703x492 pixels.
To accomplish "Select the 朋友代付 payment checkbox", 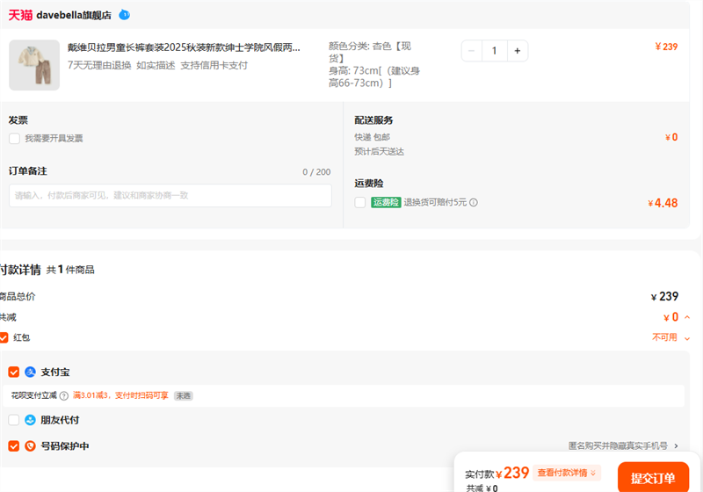I will [14, 420].
